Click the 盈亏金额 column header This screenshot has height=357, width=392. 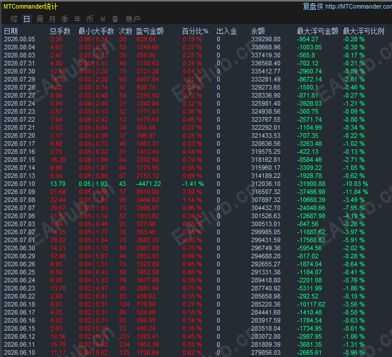point(150,31)
